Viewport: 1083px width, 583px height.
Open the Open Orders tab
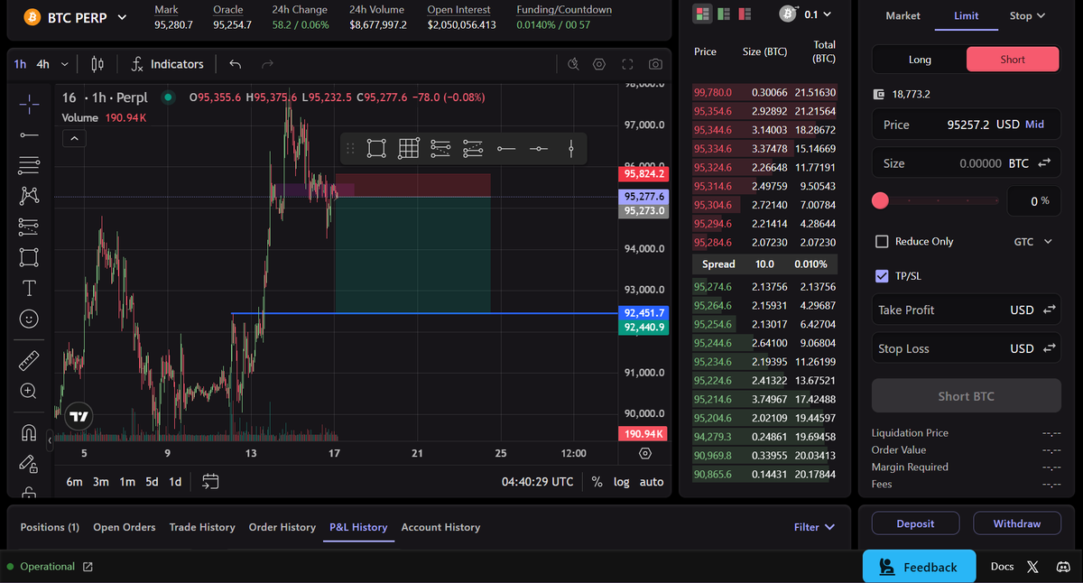(x=125, y=527)
